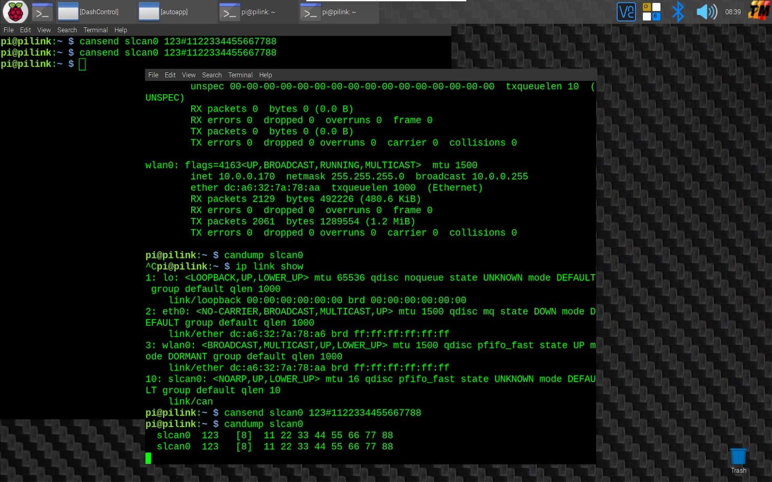Click the tray icon with colored squares

tap(652, 12)
